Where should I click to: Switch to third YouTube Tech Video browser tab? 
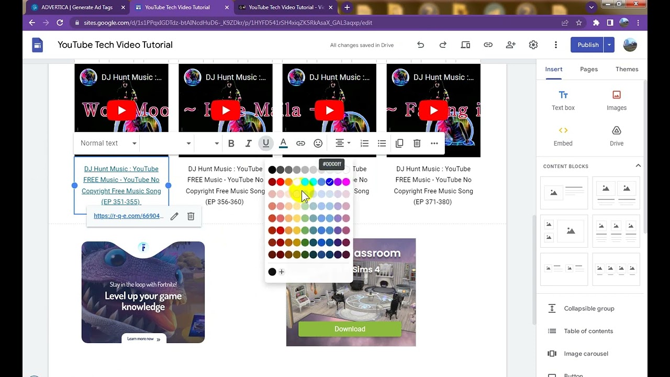point(285,7)
